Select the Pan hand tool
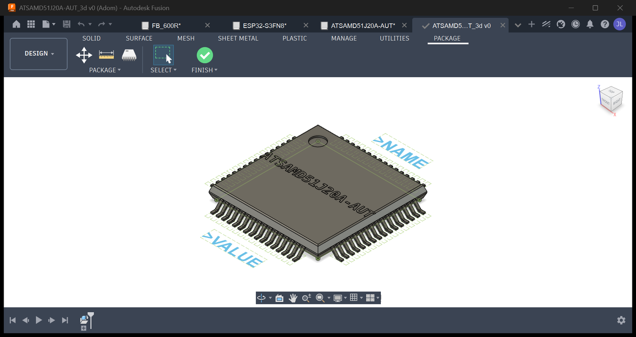 tap(293, 298)
